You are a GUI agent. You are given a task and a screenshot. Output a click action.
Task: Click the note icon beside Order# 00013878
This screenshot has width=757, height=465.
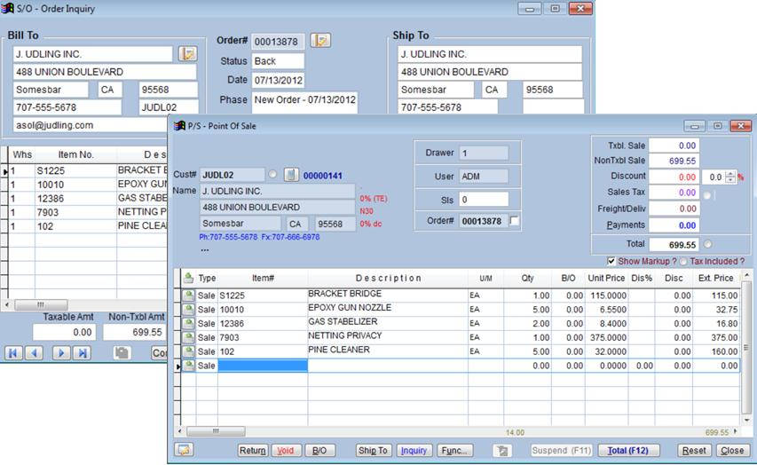click(320, 41)
